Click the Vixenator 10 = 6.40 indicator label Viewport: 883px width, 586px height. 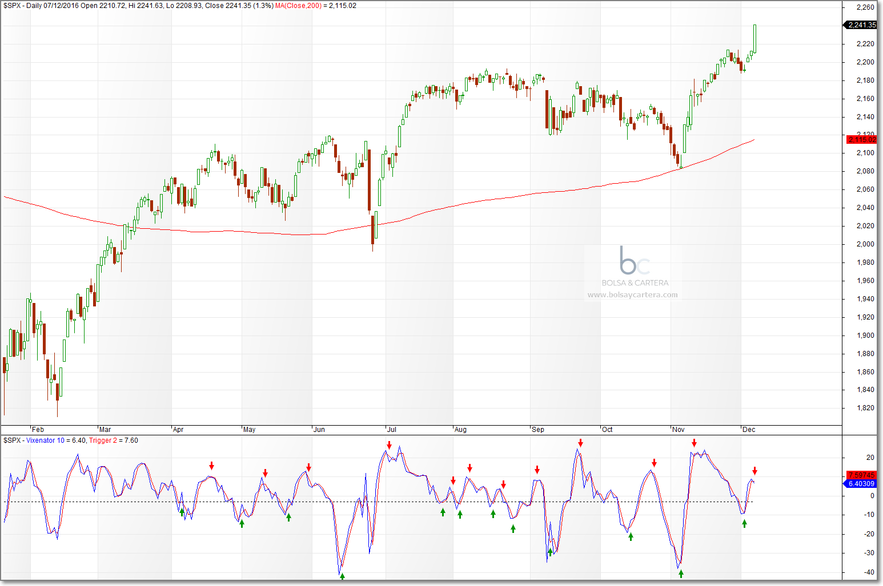coord(56,440)
